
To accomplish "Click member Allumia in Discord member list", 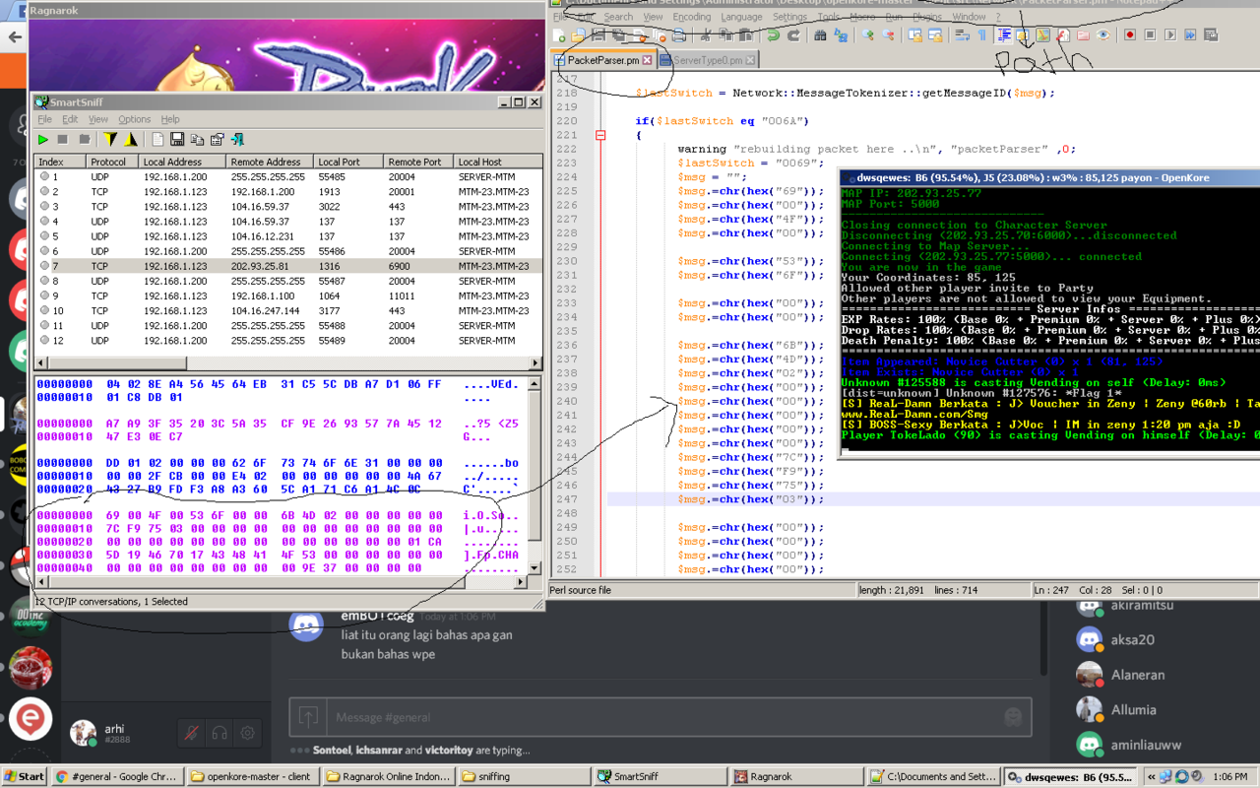I will click(x=1133, y=709).
